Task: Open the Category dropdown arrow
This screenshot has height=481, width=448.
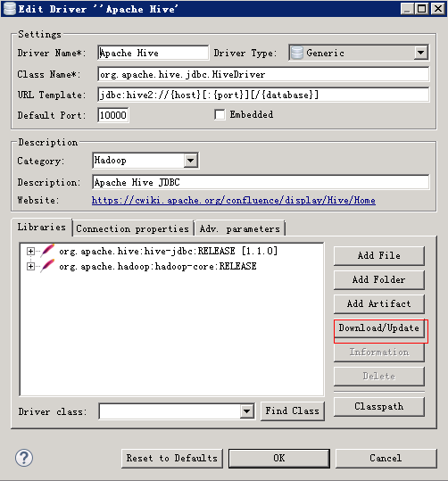Action: click(190, 160)
